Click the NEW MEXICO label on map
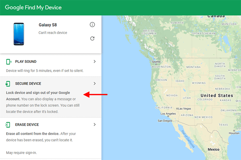Screen dimensions: 241x160 pos(203,117)
